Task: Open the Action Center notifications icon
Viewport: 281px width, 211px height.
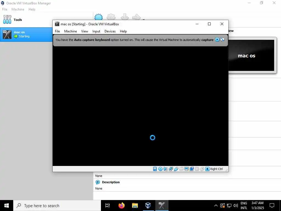Action: pyautogui.click(x=272, y=206)
